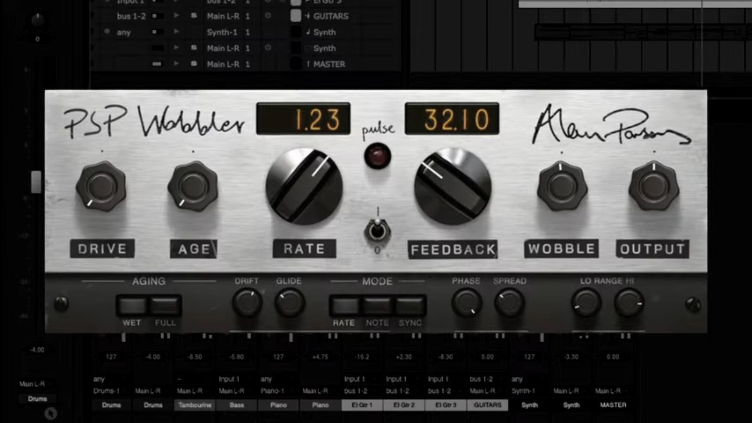Open the Input 1 source selector on the Bass channel
The image size is (752, 423).
pos(229,379)
